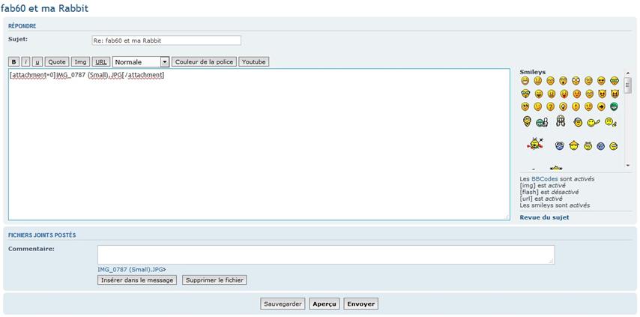Insert the question mark smiley
The image size is (640, 317).
pos(551,107)
